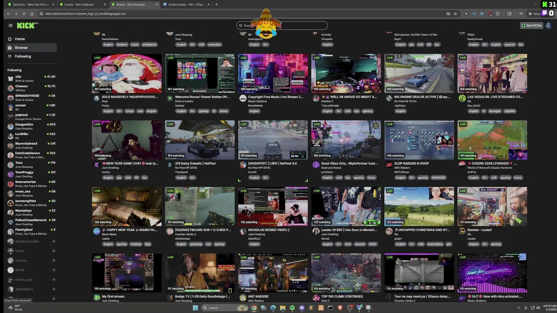Image resolution: width=557 pixels, height=313 pixels.
Task: Switch to the Untitled design browser tab
Action: tap(186, 4)
